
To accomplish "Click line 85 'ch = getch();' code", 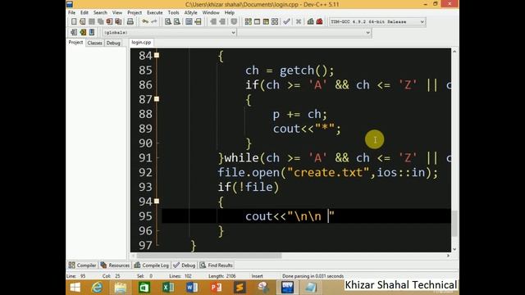I will click(290, 70).
